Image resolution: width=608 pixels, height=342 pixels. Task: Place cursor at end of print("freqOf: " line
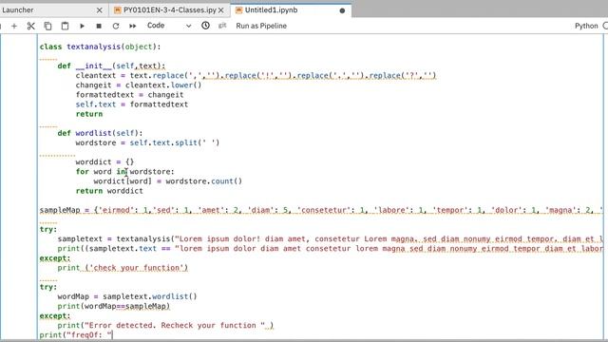click(112, 334)
